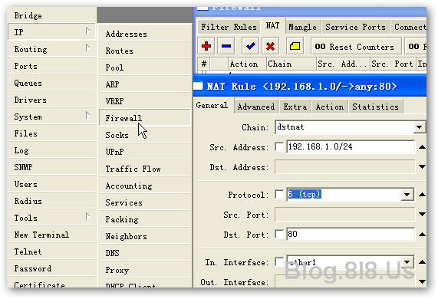View Statistics tab in NAT Rule

(375, 107)
